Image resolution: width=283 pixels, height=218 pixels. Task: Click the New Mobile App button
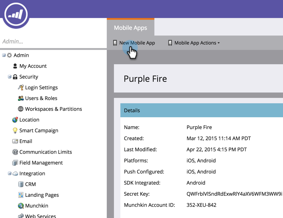tap(134, 43)
